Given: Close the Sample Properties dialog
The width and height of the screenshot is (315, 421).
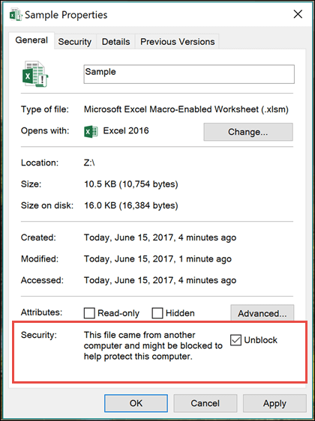Looking at the screenshot, I should [x=298, y=14].
